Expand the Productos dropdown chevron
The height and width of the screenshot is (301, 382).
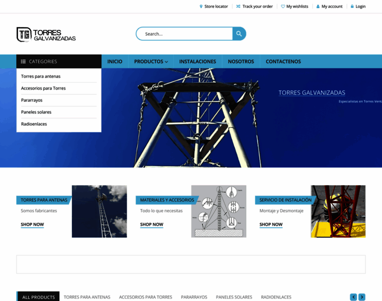(x=166, y=62)
